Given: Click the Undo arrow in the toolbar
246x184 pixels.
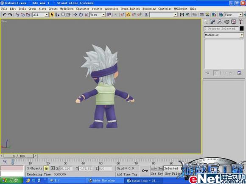Looking at the screenshot, I should point(4,15).
